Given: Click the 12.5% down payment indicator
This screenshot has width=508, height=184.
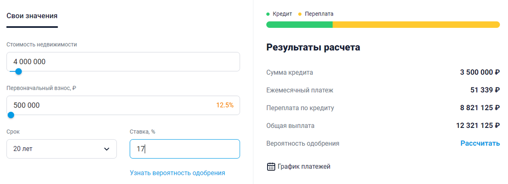Looking at the screenshot, I should coord(225,105).
